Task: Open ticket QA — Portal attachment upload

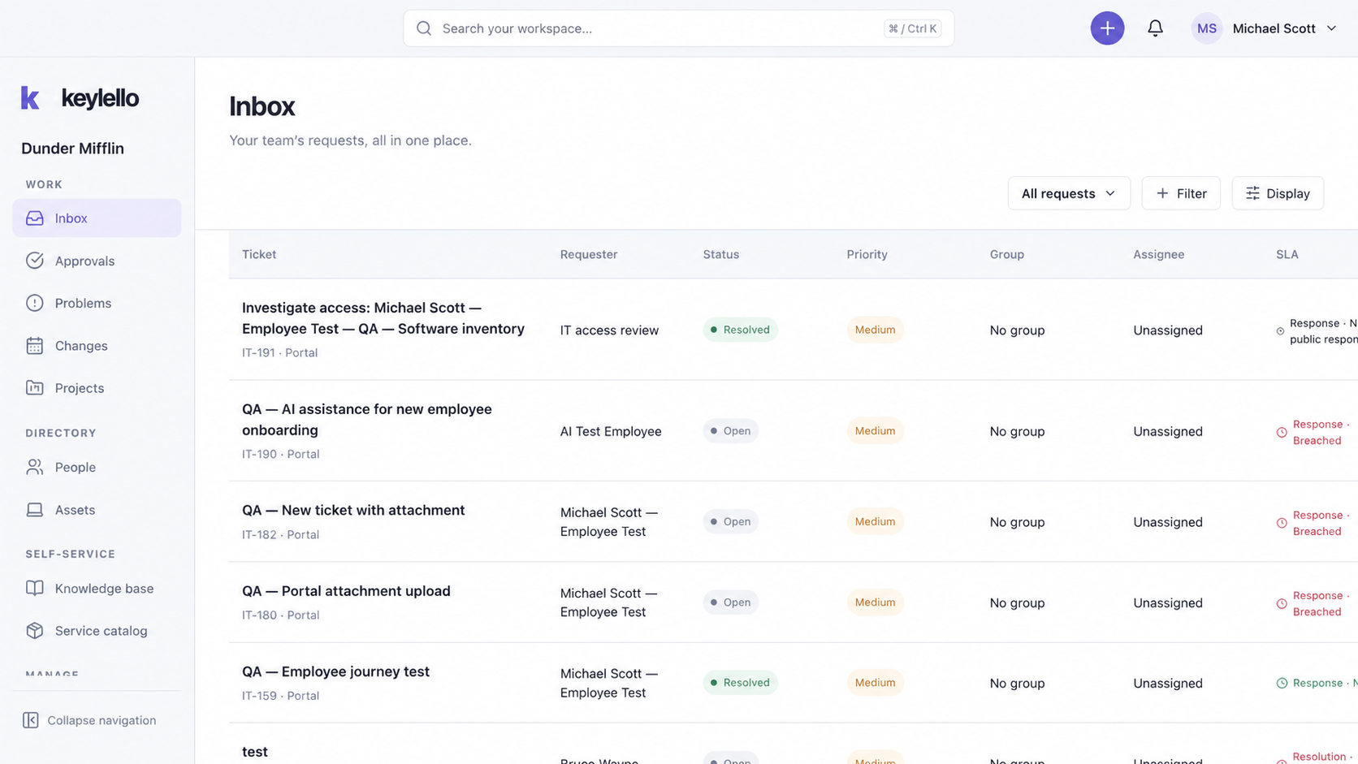Action: pos(346,591)
